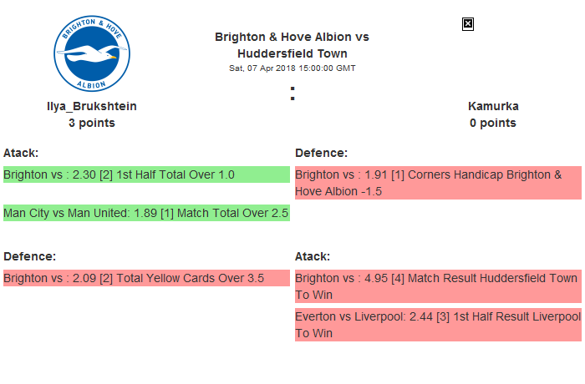Click the "0 points" label
Image resolution: width=585 pixels, height=384 pixels.
click(x=493, y=124)
